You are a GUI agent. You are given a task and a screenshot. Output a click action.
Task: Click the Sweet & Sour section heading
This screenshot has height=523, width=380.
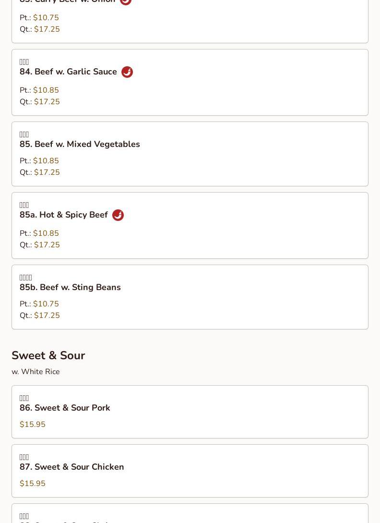pos(48,355)
